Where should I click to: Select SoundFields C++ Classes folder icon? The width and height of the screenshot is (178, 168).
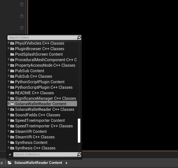pos(12,115)
